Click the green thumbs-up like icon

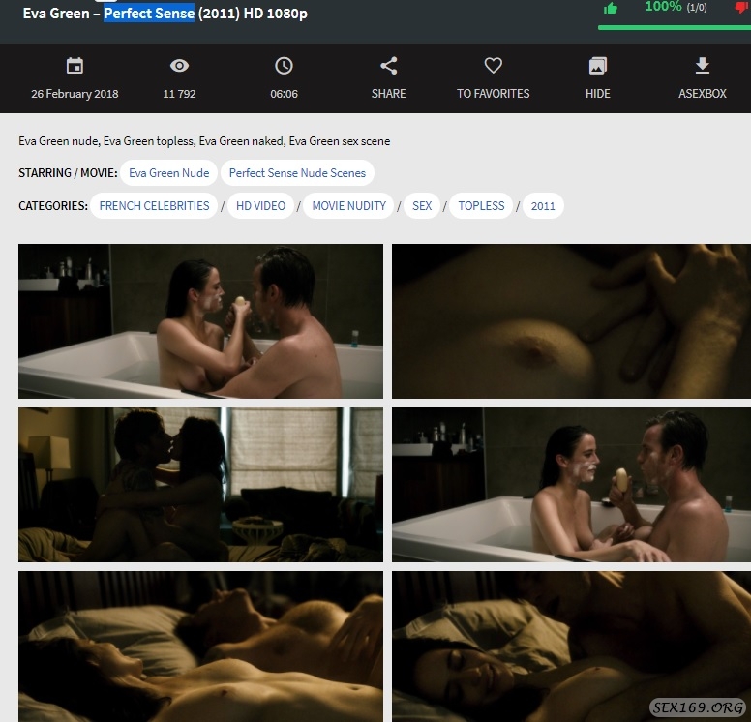click(x=611, y=9)
